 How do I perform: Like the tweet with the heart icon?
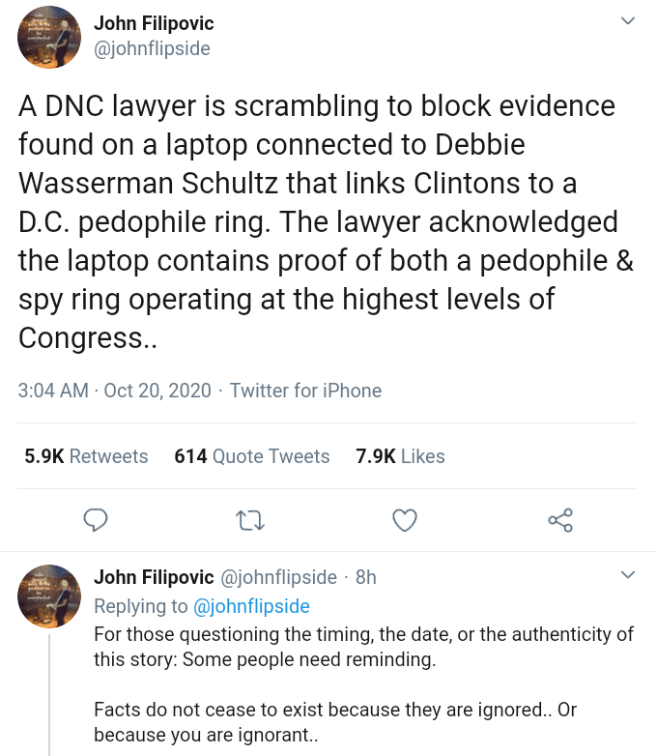(x=406, y=521)
